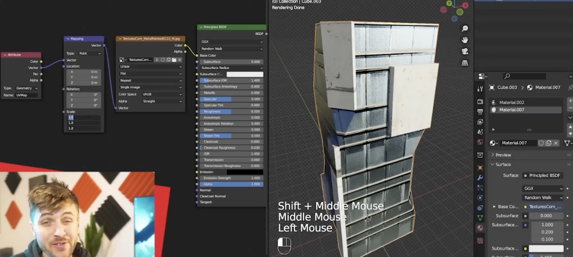Open Attribute node Type Geometry dropdown
573x257 pixels.
tap(26, 88)
